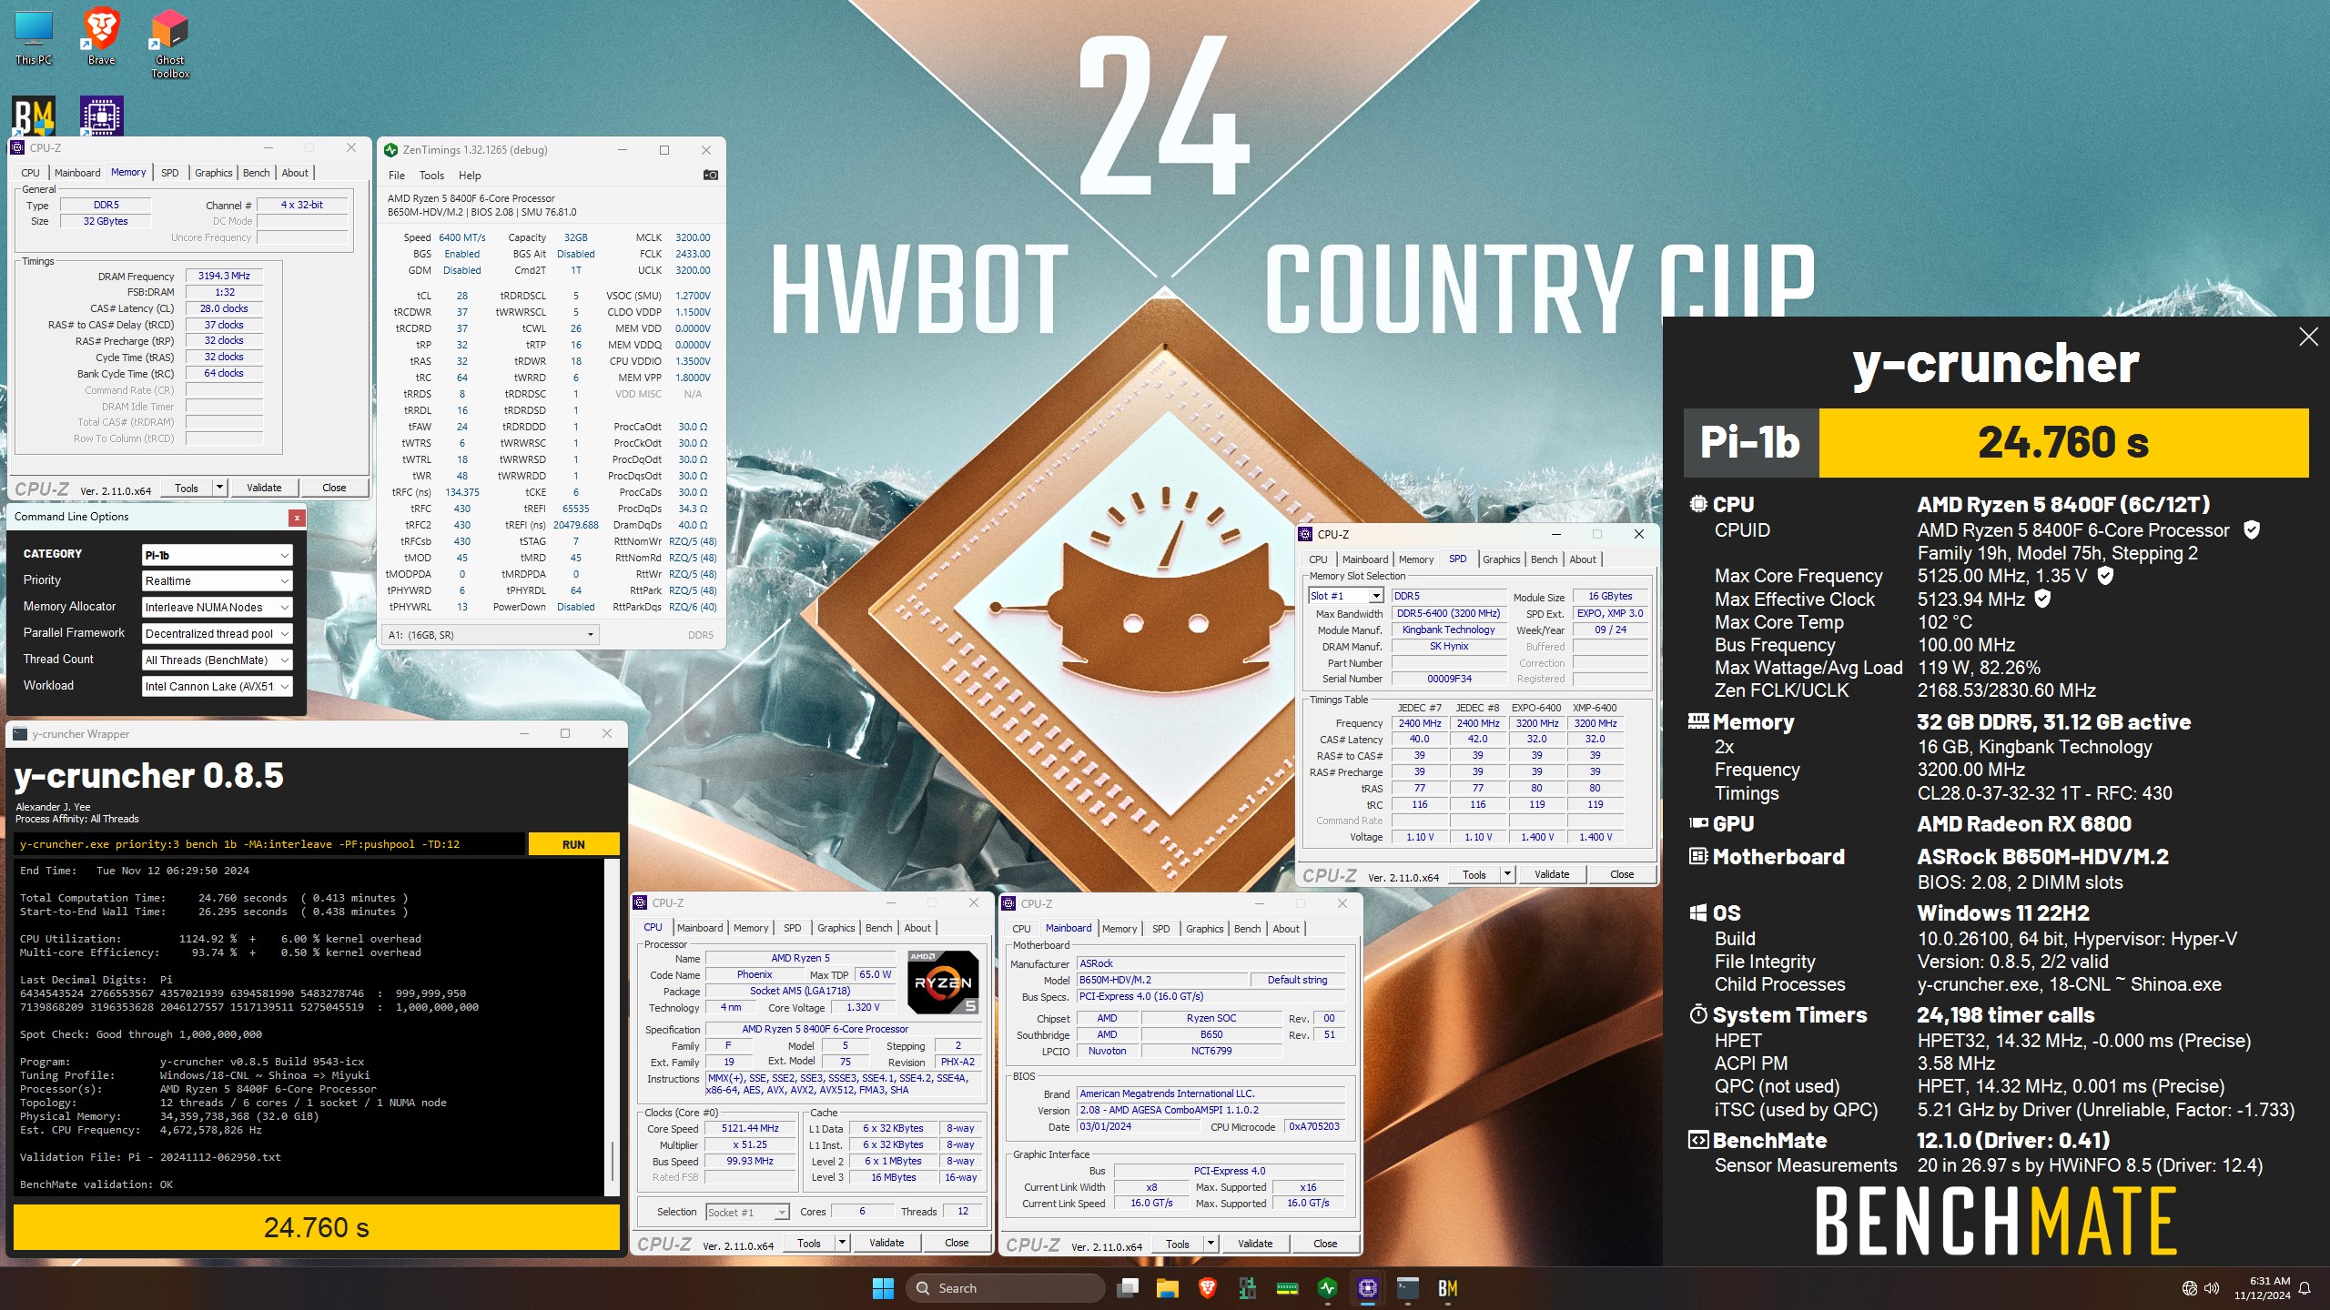
Task: Open the Ghost Toolbox desktop shortcut
Action: click(170, 43)
